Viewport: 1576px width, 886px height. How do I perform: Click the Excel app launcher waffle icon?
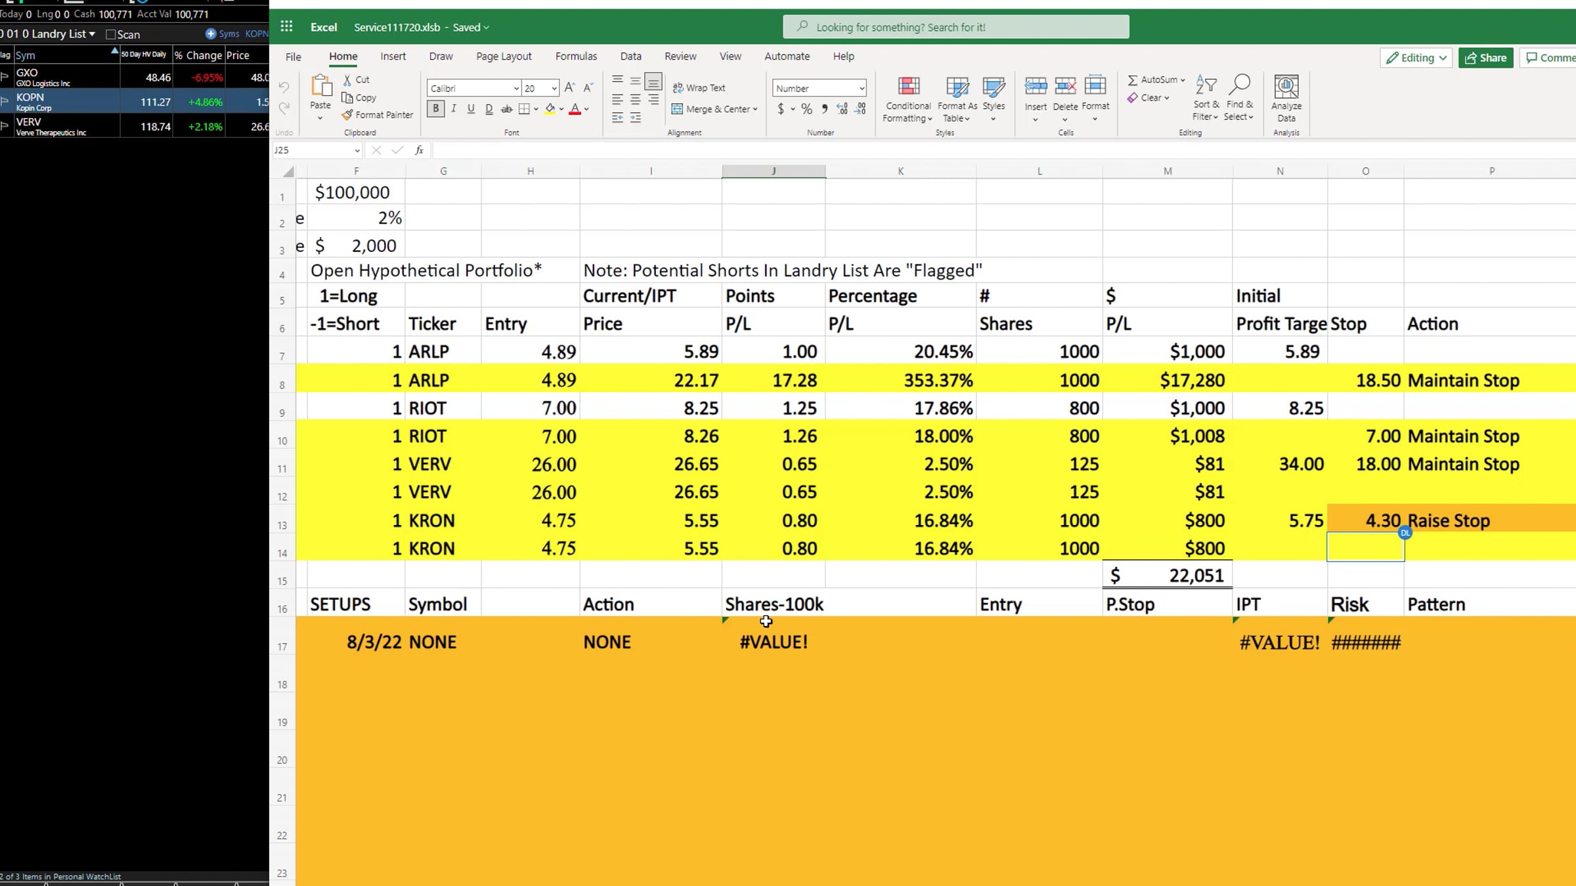[286, 27]
